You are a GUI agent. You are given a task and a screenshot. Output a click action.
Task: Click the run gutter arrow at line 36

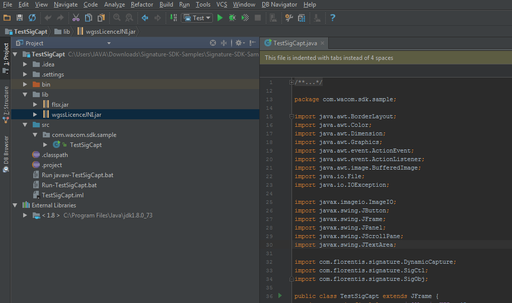(280, 295)
